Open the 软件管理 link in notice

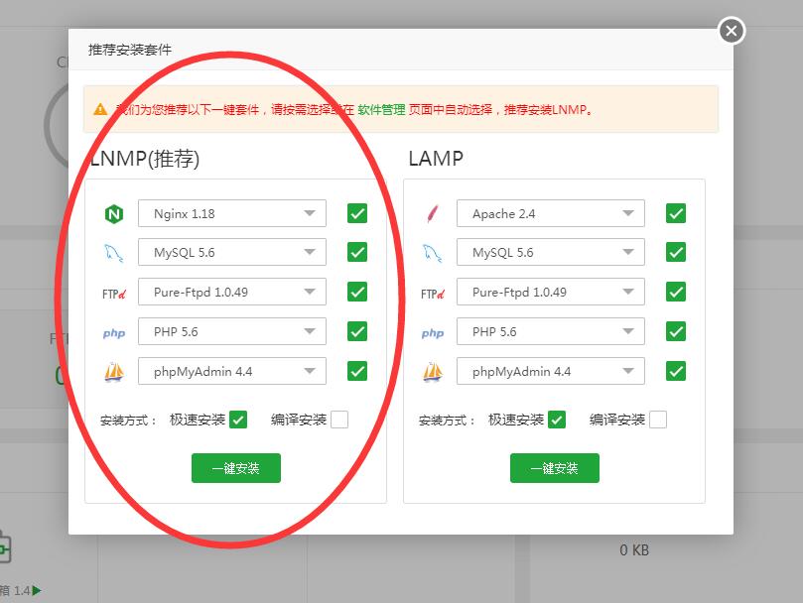pyautogui.click(x=381, y=110)
